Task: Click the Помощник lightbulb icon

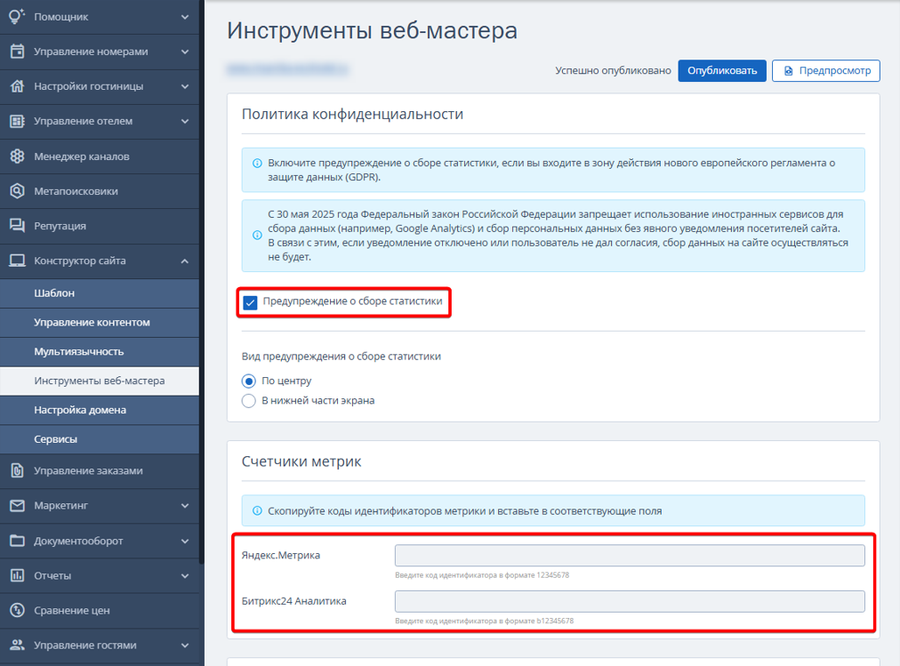Action: tap(17, 16)
